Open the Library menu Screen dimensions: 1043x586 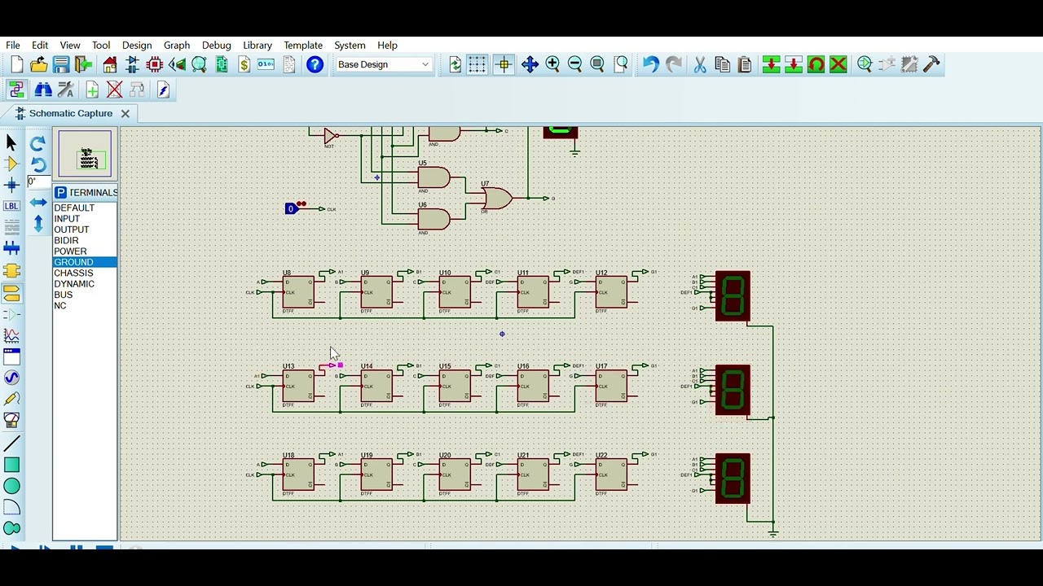pyautogui.click(x=257, y=46)
